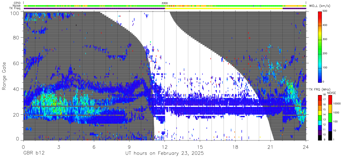344x159 pixels.
Task: Click the TX Freq row label at top left
Action: click(x=15, y=8)
